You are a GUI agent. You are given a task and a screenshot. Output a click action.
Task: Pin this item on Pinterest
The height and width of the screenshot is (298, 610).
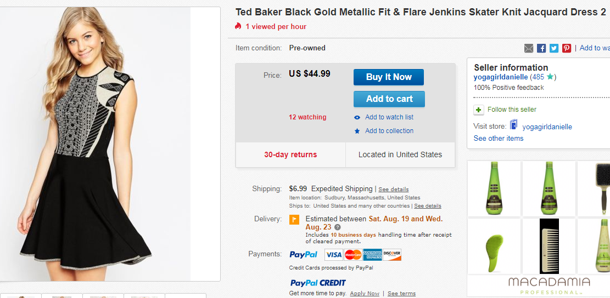click(x=567, y=48)
